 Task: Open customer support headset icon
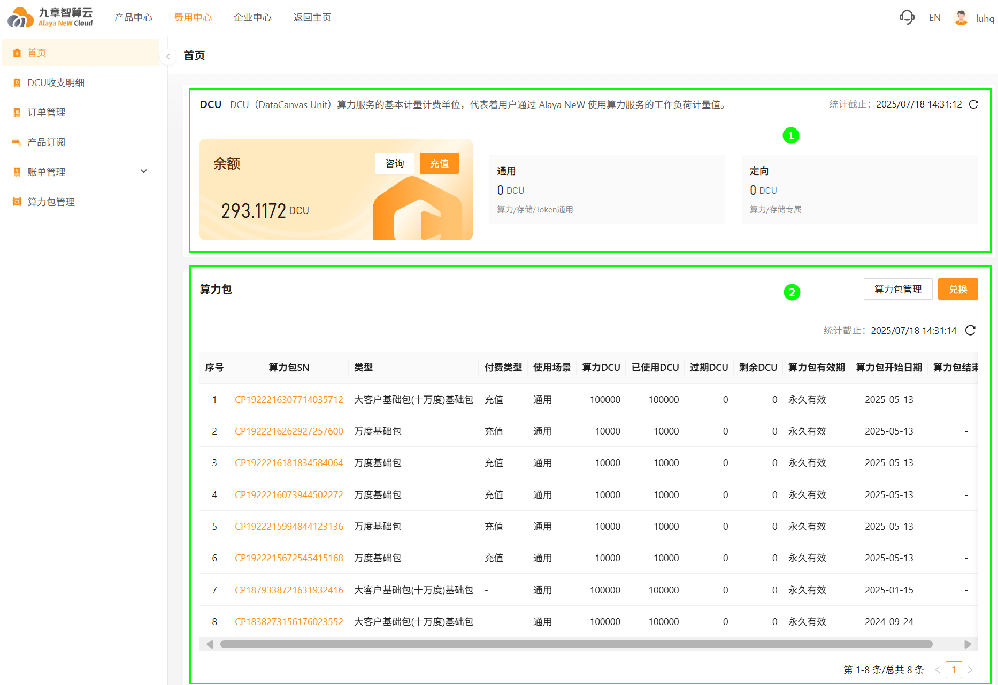click(x=907, y=18)
